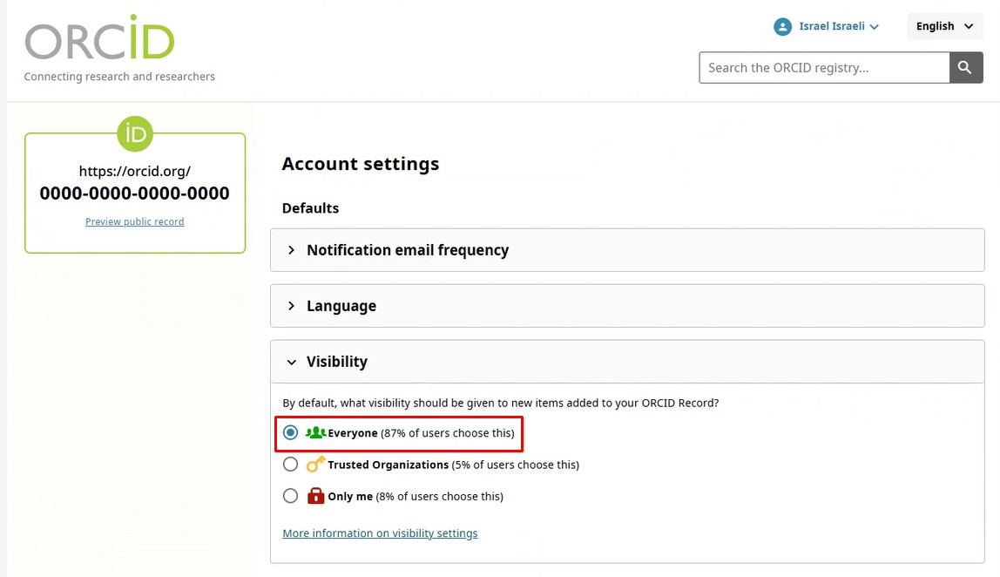Click the green iD badge icon
The width and height of the screenshot is (1000, 577).
[135, 133]
